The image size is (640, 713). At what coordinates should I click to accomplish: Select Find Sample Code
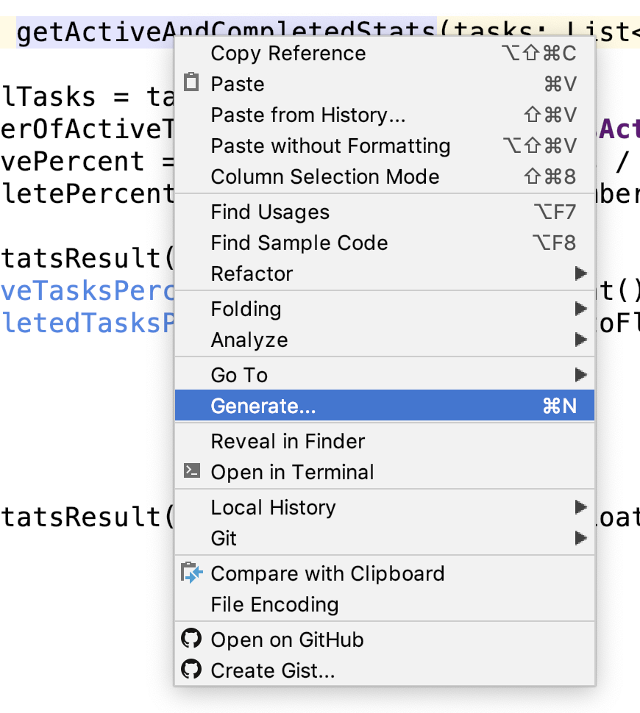click(x=299, y=243)
